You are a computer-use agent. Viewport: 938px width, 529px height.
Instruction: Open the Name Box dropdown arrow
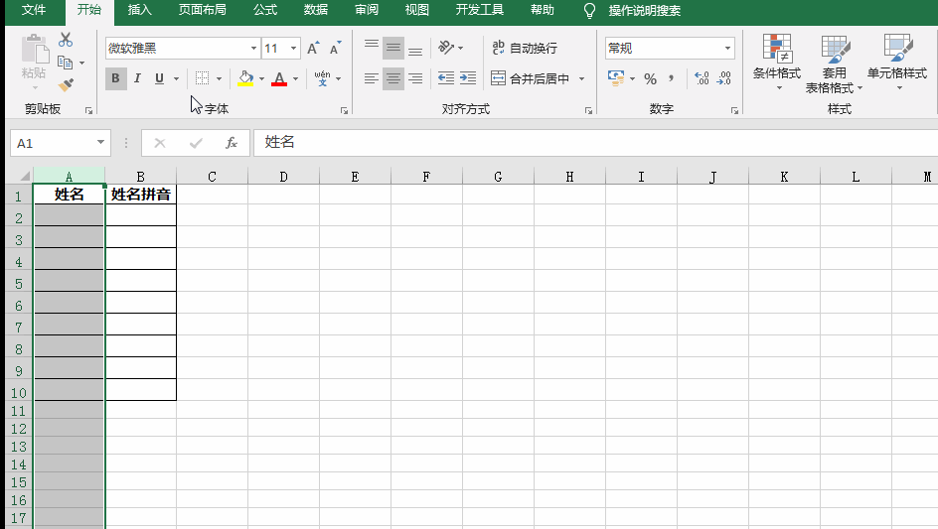pyautogui.click(x=100, y=143)
